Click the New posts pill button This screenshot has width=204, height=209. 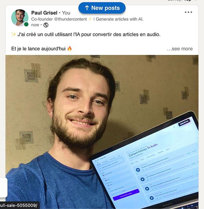[x=102, y=8]
